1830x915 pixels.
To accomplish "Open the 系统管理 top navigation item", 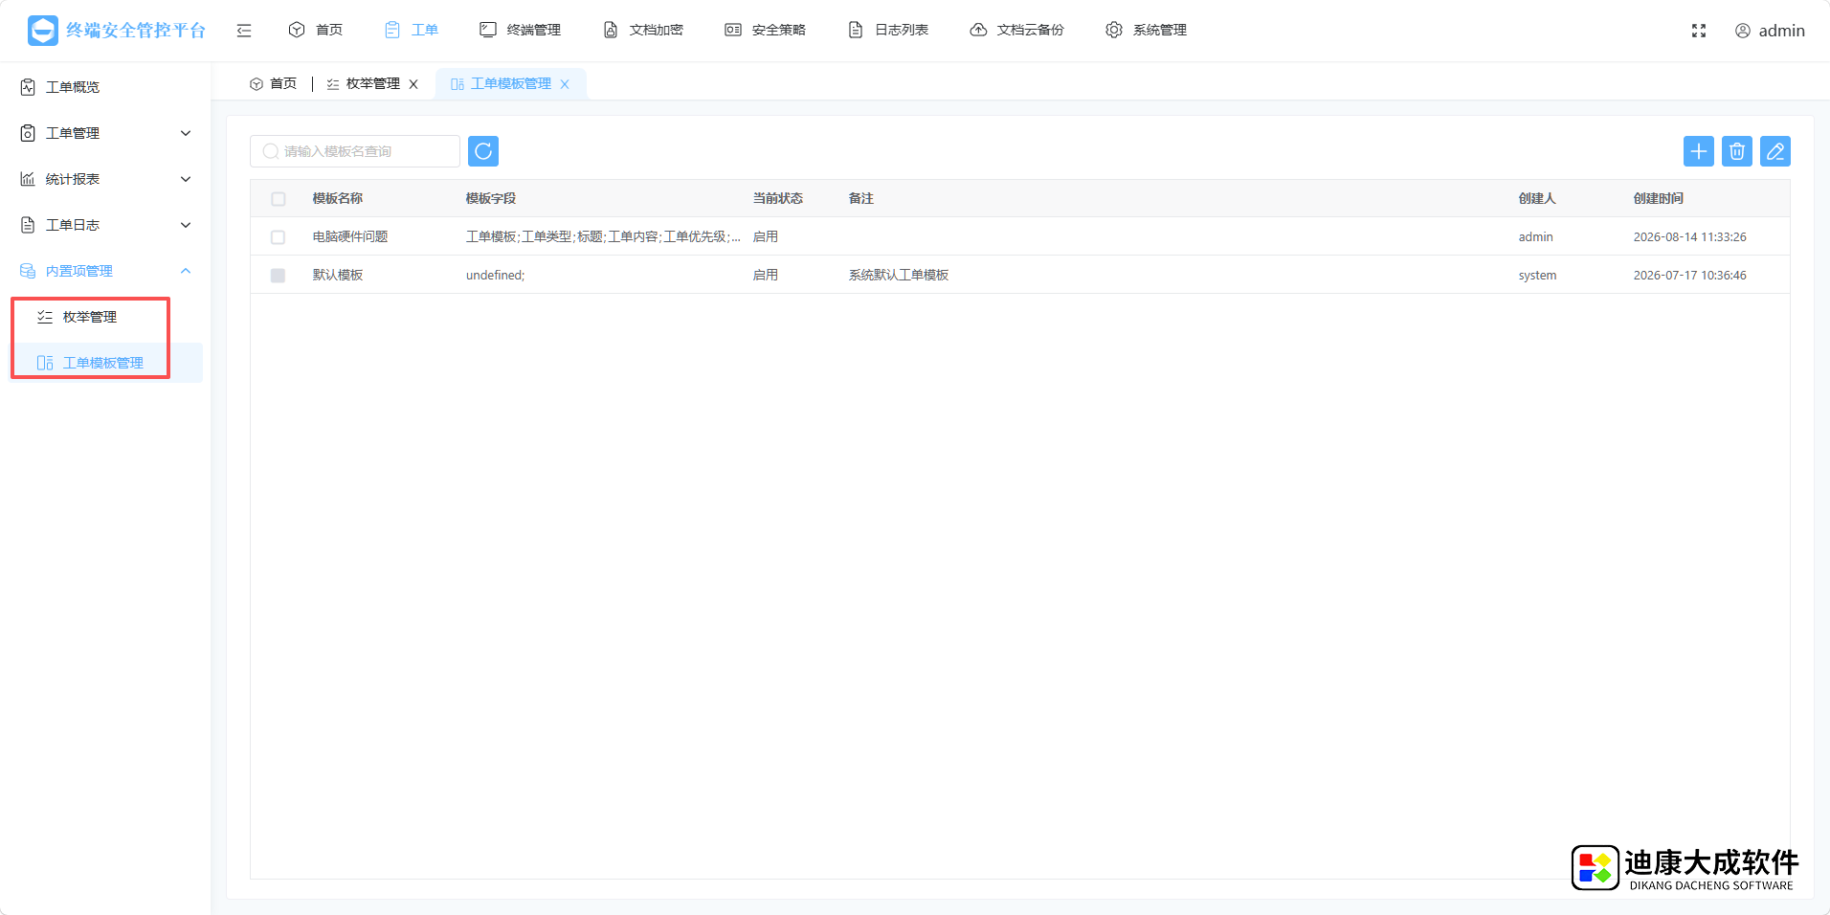I will 1146,30.
